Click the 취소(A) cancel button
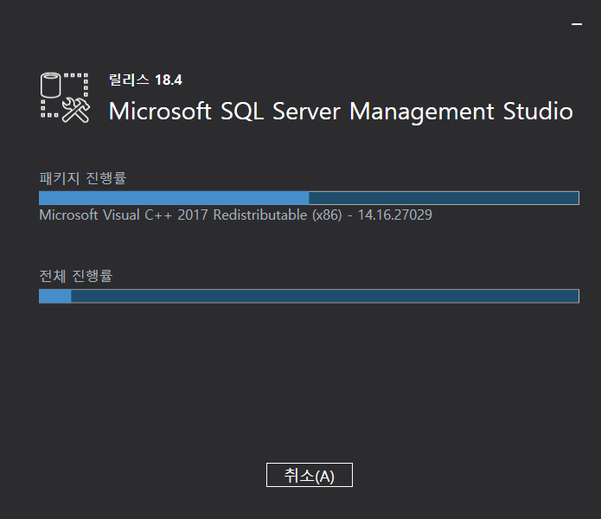 [x=310, y=475]
